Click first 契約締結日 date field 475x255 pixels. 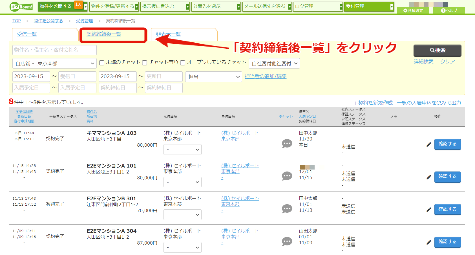118,88
